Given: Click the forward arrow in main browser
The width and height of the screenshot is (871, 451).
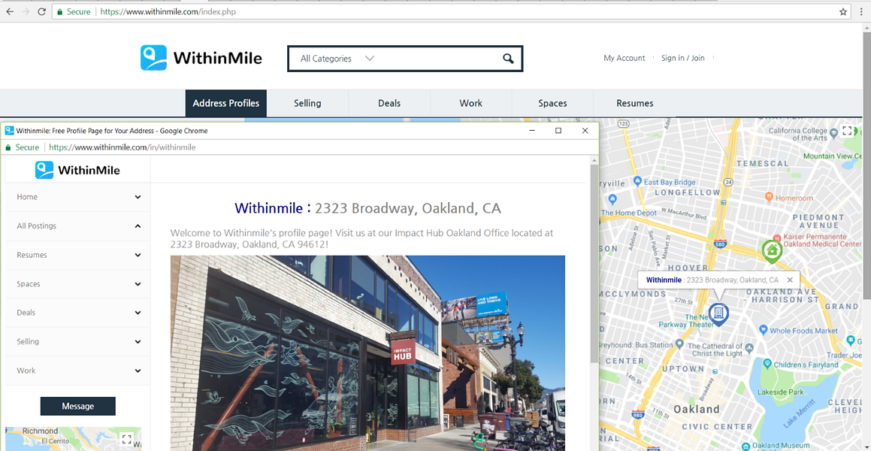Looking at the screenshot, I should click(x=26, y=11).
